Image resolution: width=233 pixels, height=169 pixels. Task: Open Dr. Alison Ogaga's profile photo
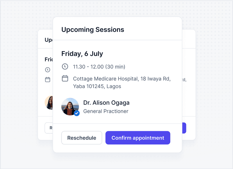pyautogui.click(x=70, y=106)
